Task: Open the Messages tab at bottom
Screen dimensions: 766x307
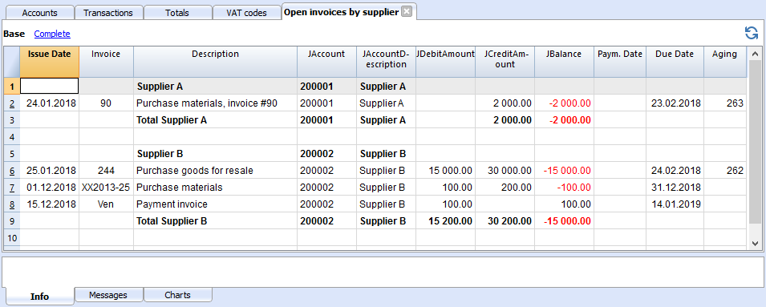Action: (x=108, y=295)
